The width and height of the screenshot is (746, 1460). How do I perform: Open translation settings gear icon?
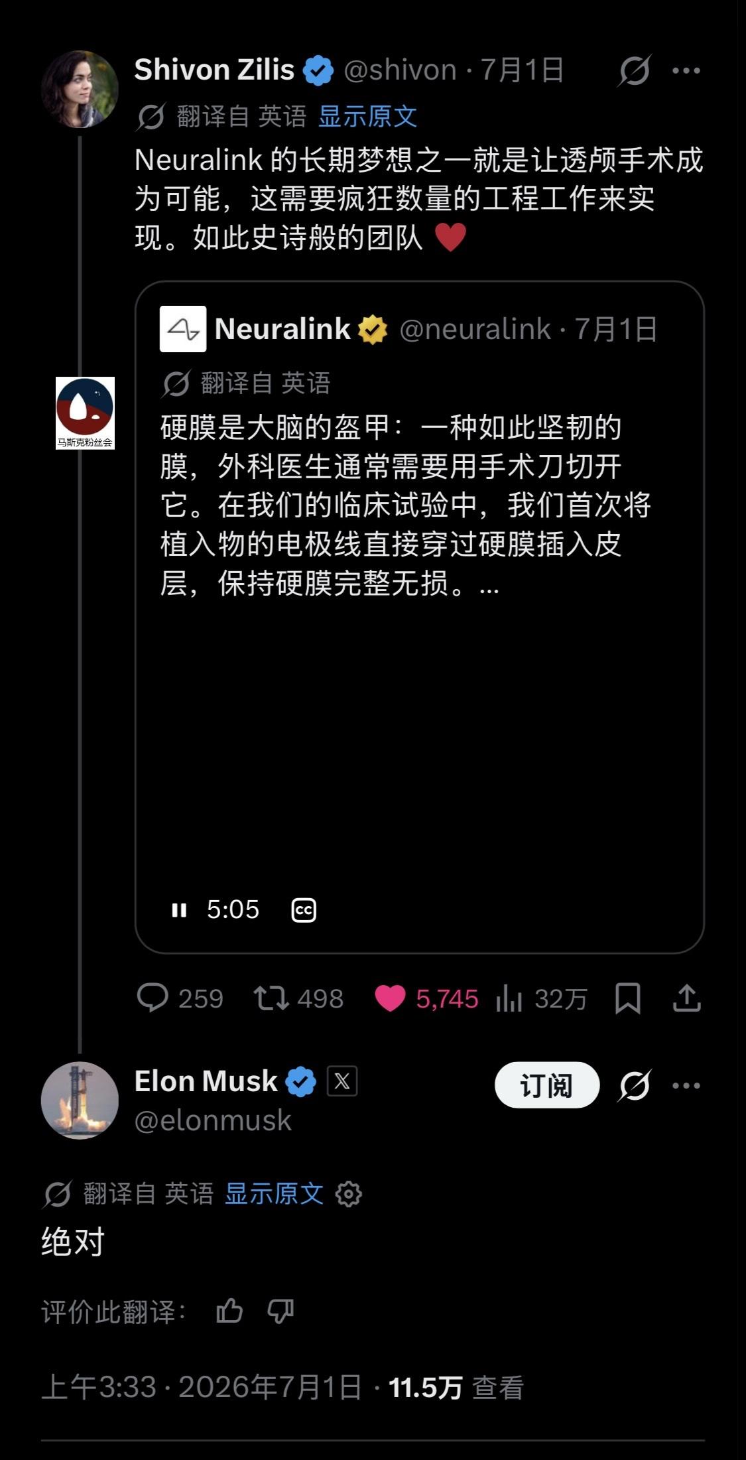[x=349, y=1194]
